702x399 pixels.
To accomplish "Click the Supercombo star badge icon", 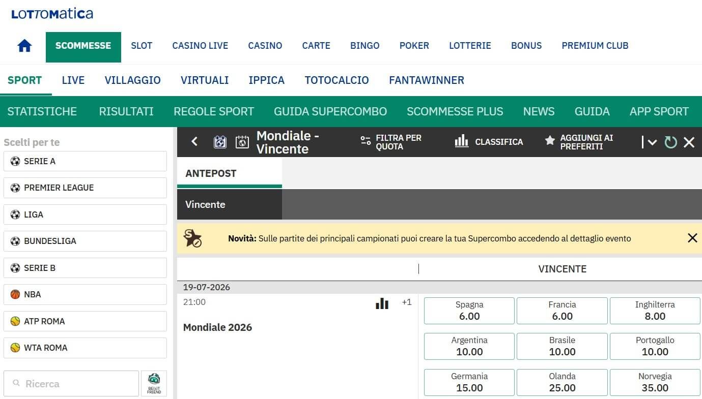I will pos(193,238).
